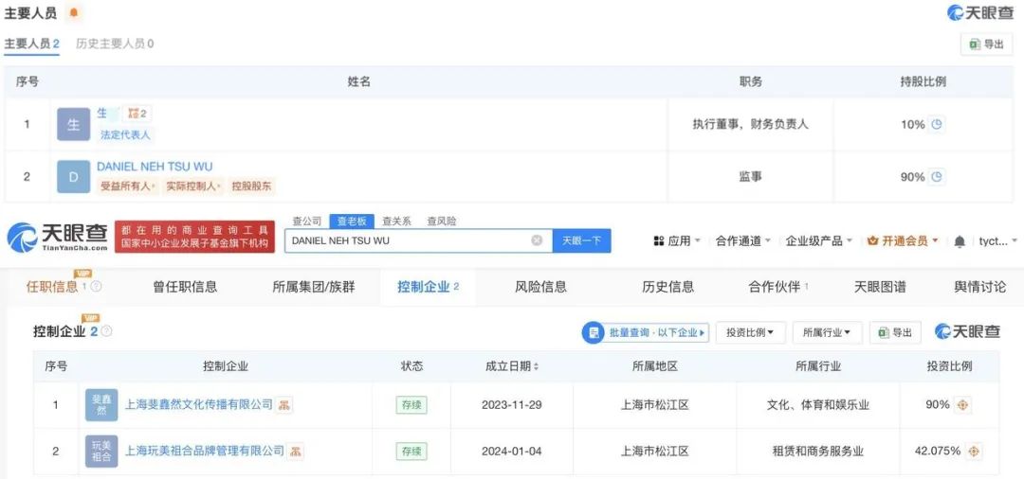This screenshot has width=1024, height=479.
Task: Click the 10% shareholding pie icon
Action: click(937, 124)
